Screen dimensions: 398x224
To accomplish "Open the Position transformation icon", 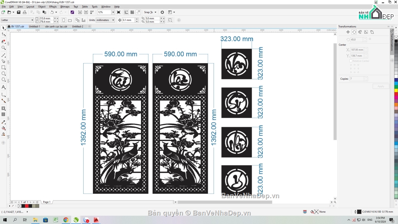I will [348, 32].
